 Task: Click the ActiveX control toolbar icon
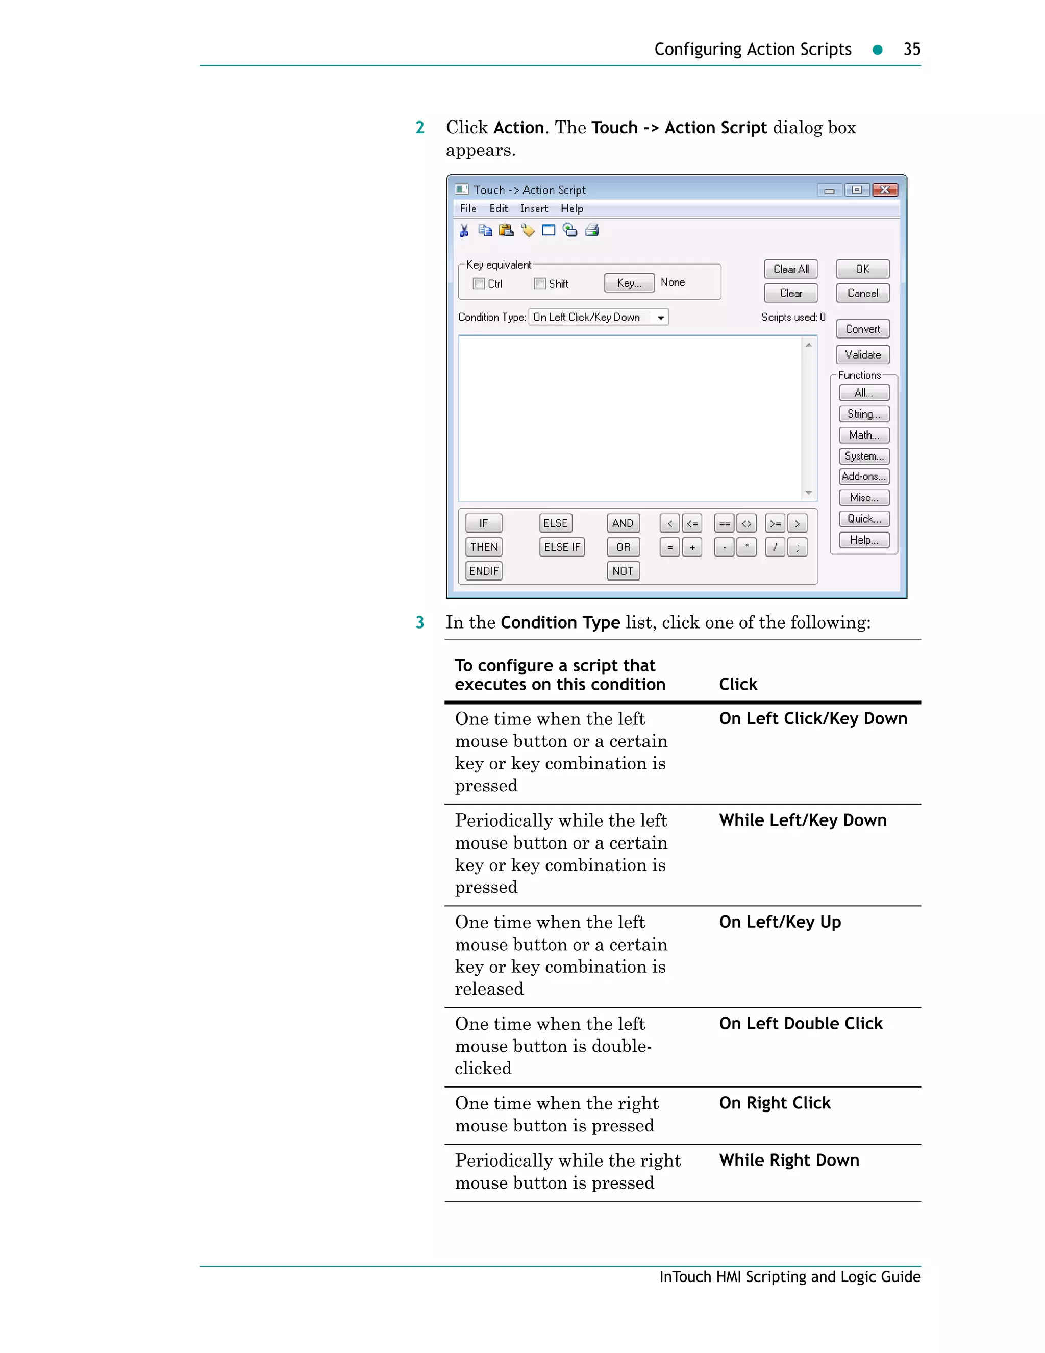click(569, 230)
